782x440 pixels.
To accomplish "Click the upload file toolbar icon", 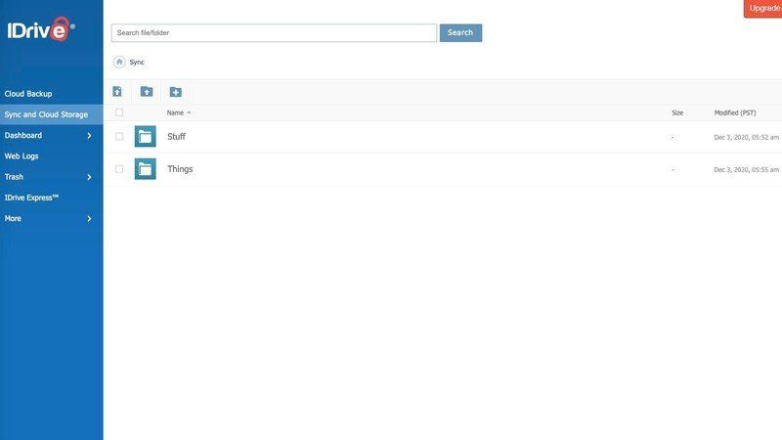I will [x=117, y=92].
